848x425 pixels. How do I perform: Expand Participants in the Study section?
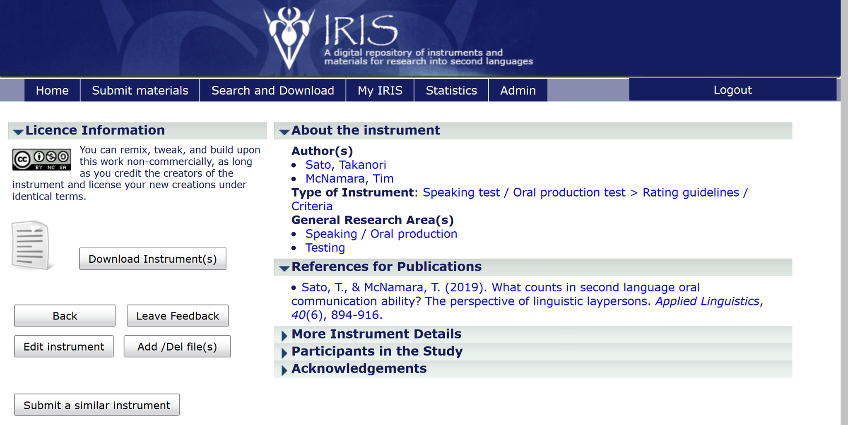click(533, 352)
